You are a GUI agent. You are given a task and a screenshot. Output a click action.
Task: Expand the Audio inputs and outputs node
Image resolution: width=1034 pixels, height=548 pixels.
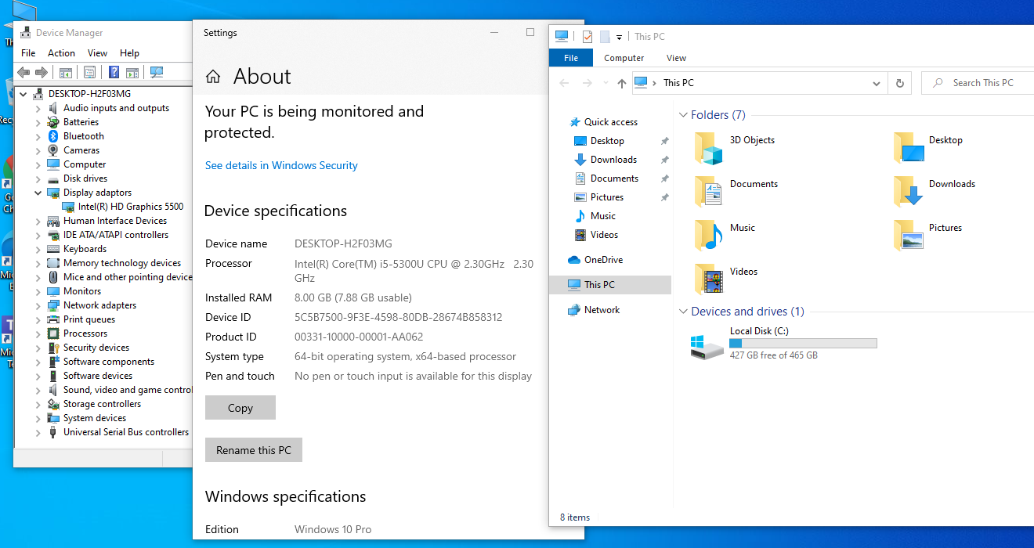click(x=38, y=108)
